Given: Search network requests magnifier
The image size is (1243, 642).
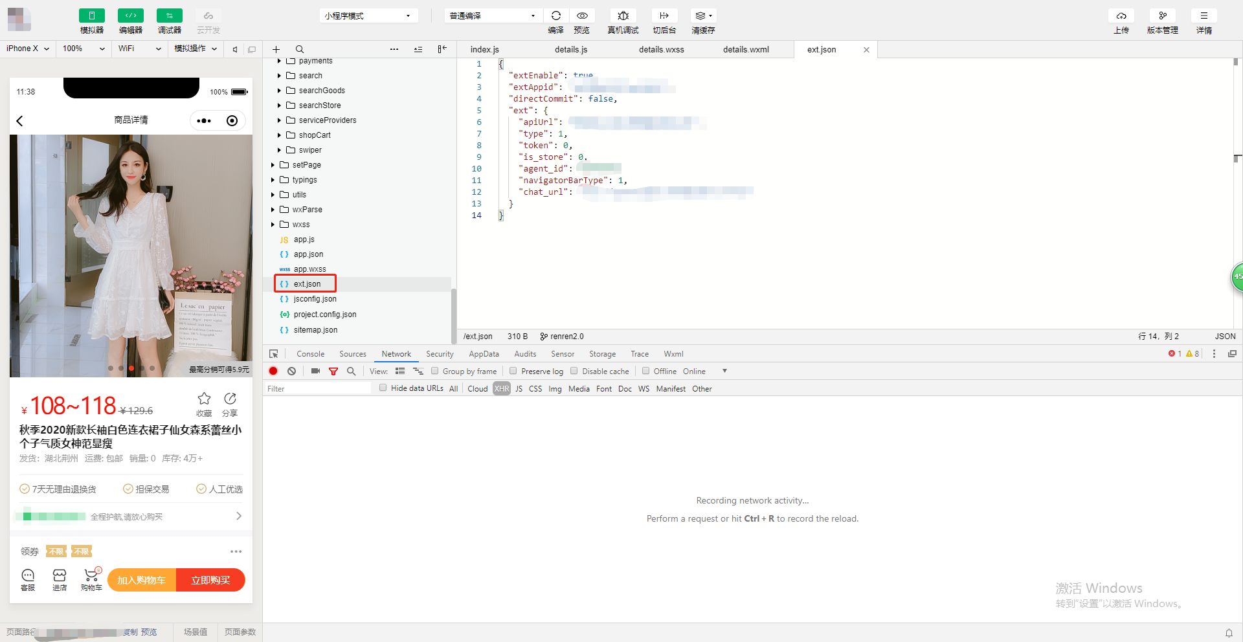Looking at the screenshot, I should [352, 371].
